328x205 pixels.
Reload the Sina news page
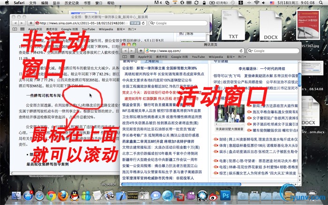tap(143, 23)
